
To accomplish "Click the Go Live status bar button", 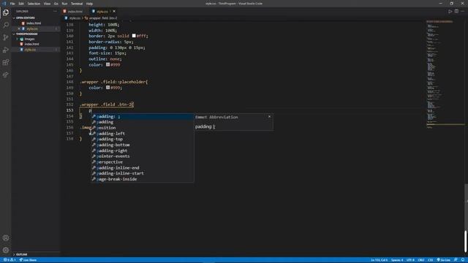I will 444,260.
